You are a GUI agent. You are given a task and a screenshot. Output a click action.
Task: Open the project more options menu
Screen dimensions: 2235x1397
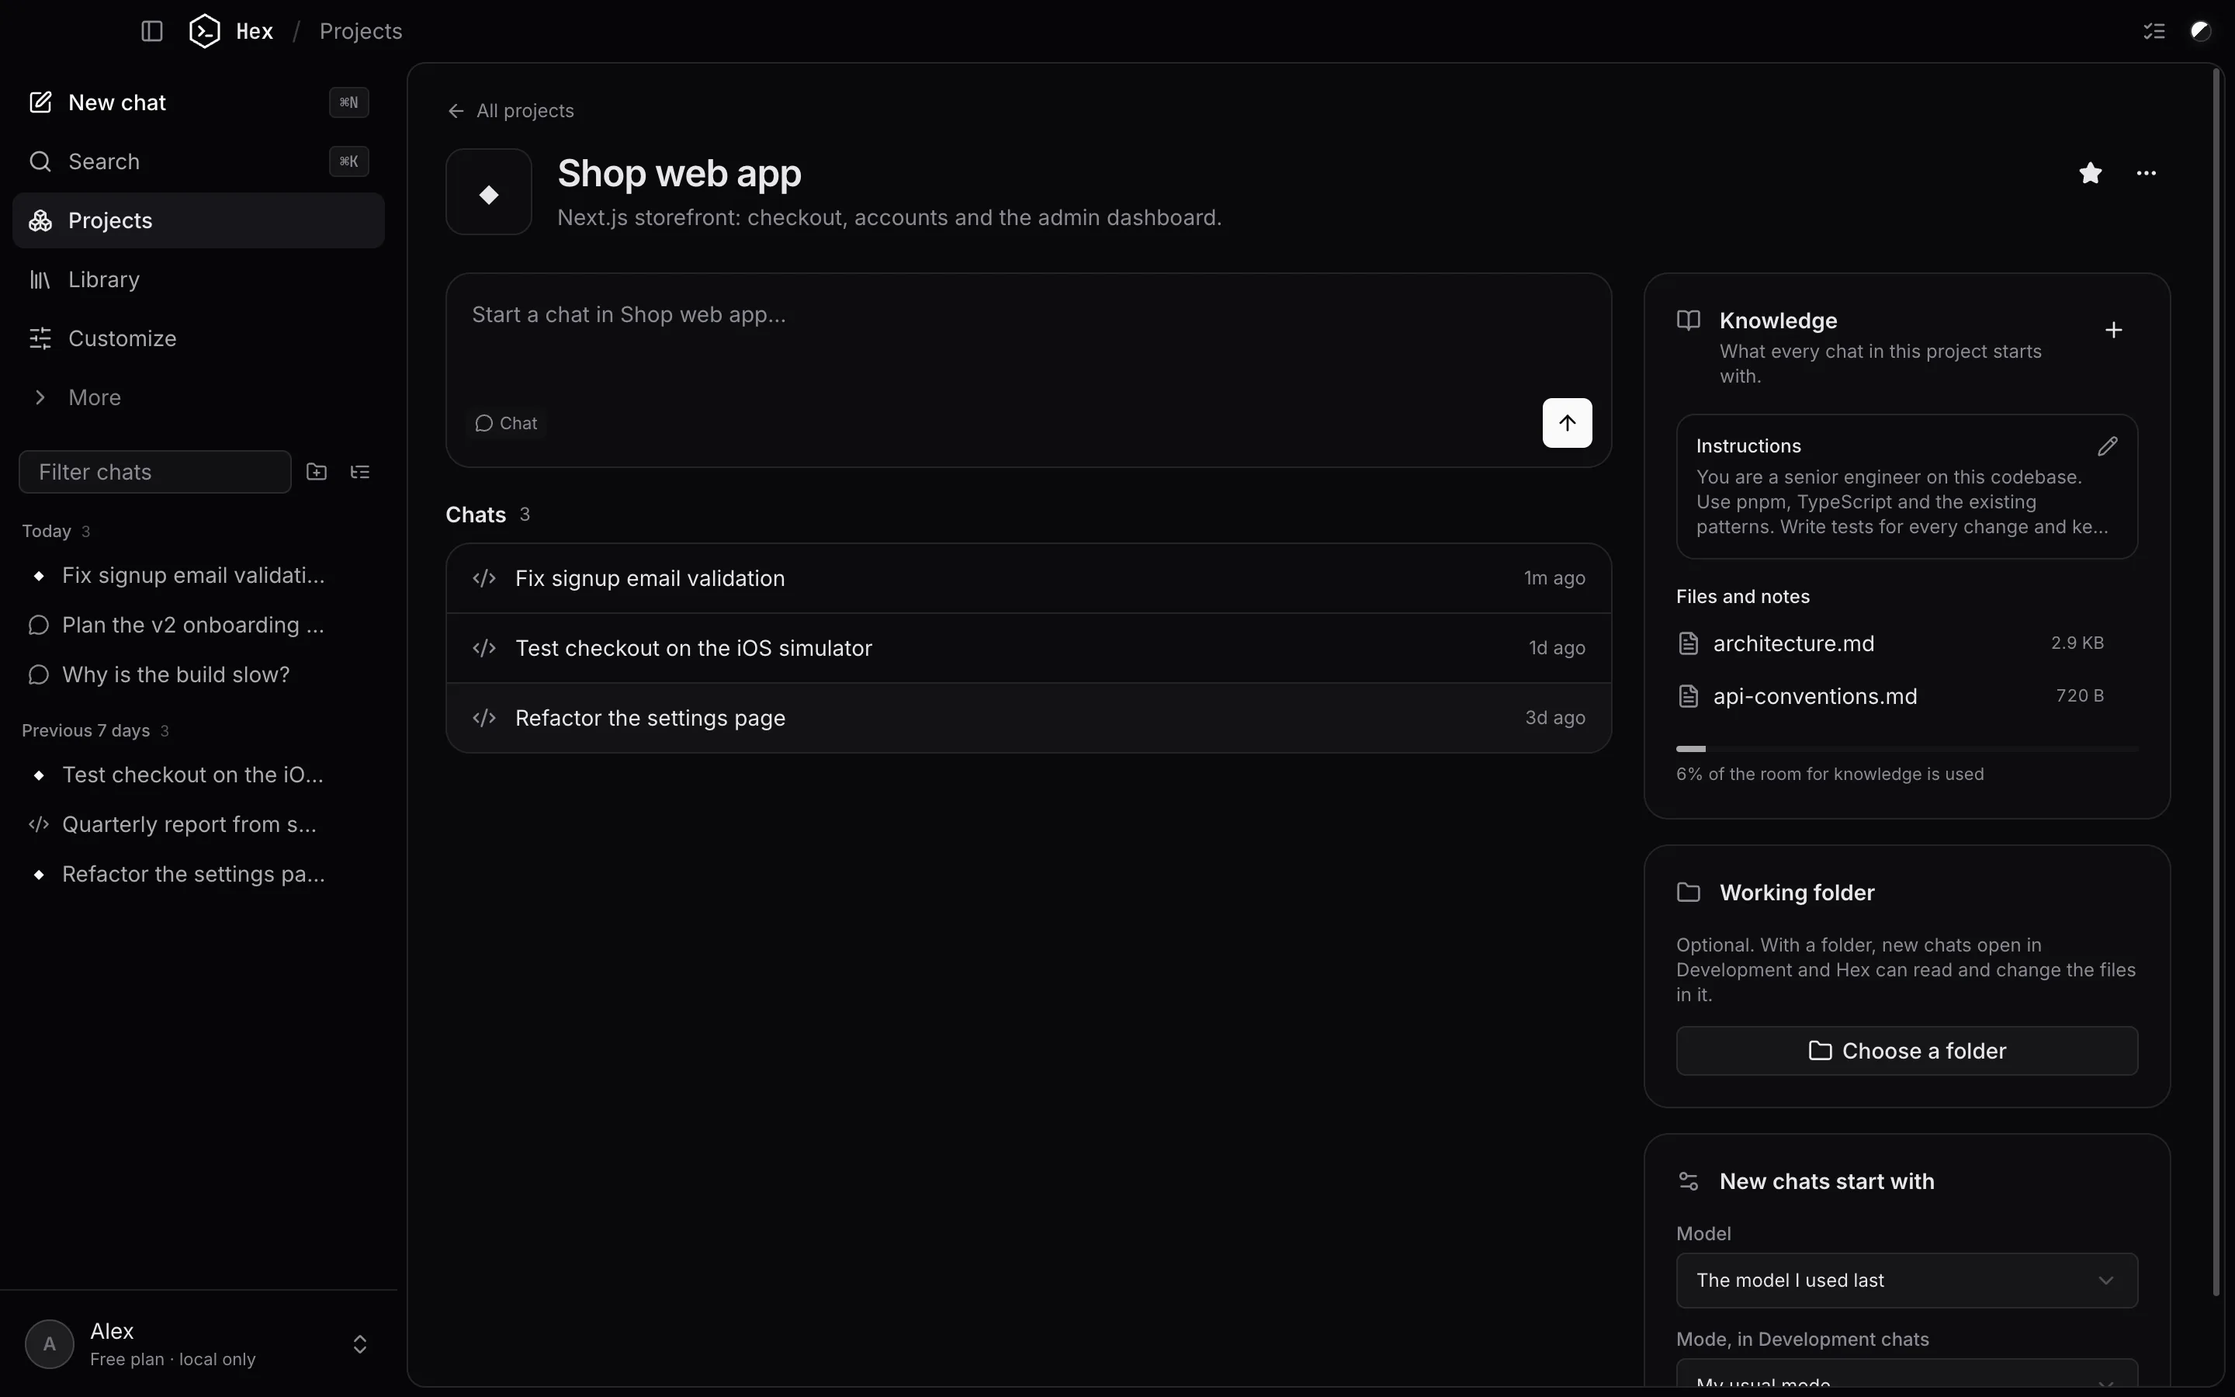[x=2147, y=173]
